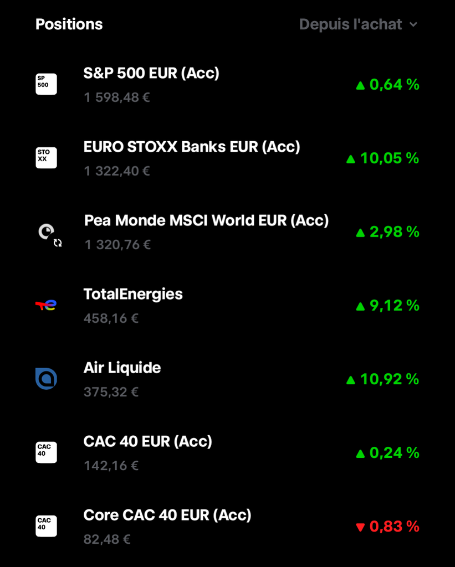Open the Core CAC 40 EUR (Acc) position
The width and height of the screenshot is (455, 567).
click(167, 515)
